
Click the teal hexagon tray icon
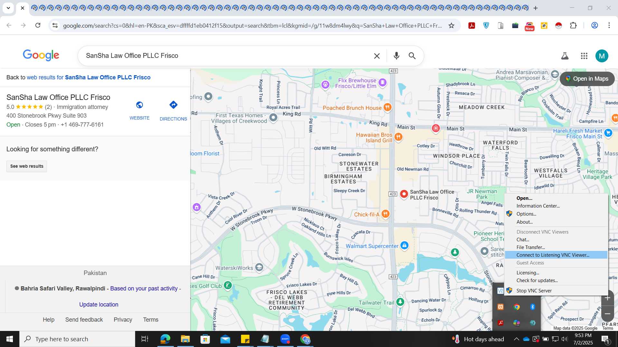(533, 323)
